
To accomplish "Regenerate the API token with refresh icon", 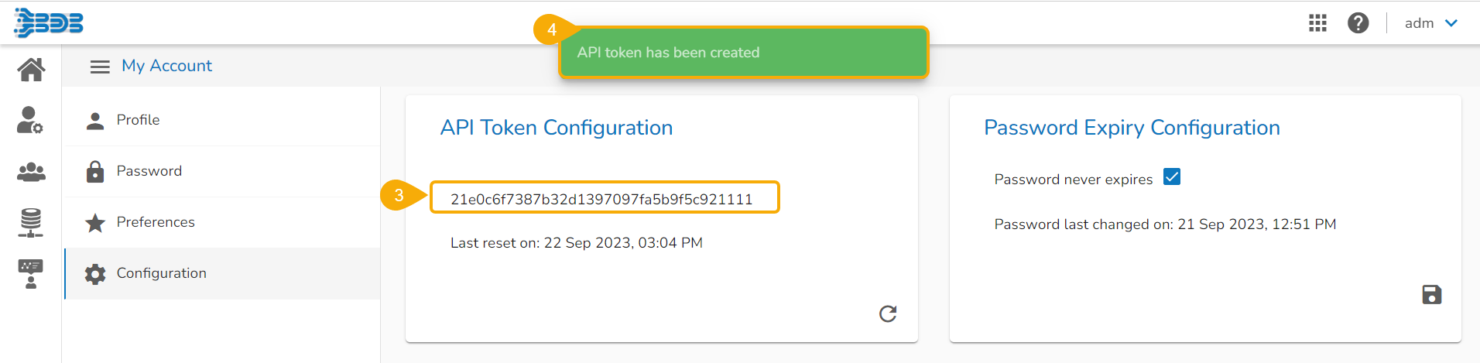I will coord(888,313).
